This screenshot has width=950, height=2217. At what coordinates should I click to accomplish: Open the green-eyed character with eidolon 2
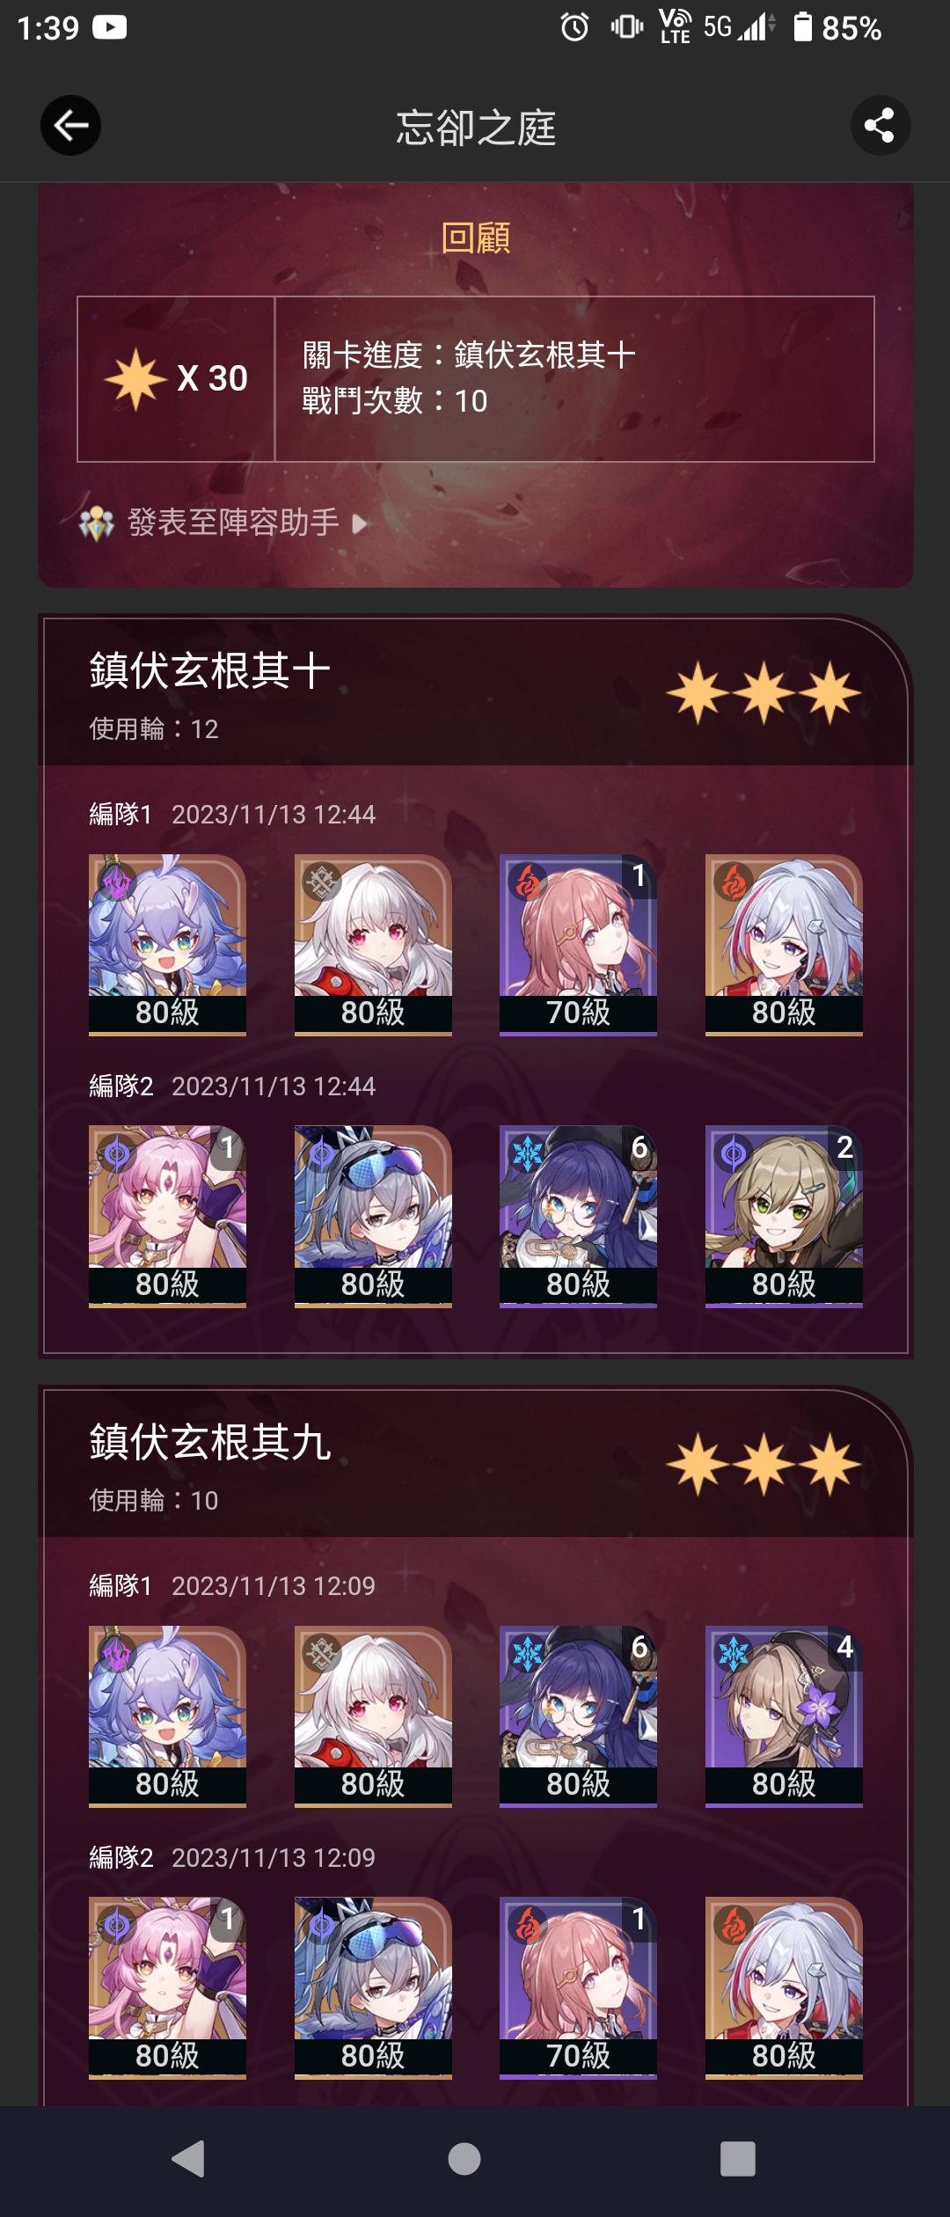[784, 1217]
